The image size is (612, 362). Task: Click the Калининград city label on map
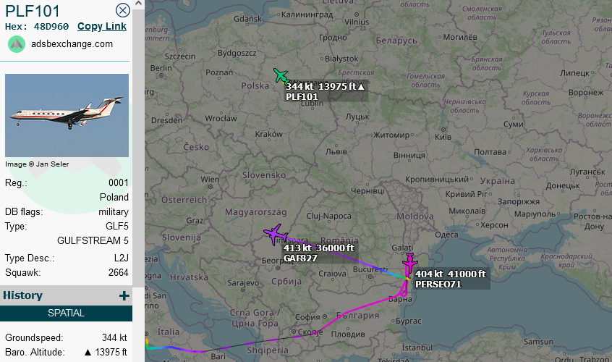(307, 14)
